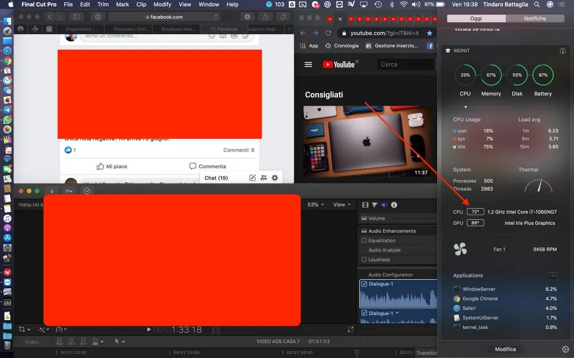Toggle the viewer full screen icon

coord(350,329)
